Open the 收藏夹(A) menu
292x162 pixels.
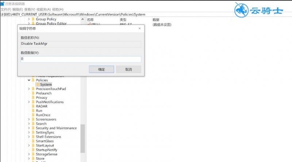pyautogui.click(x=43, y=9)
